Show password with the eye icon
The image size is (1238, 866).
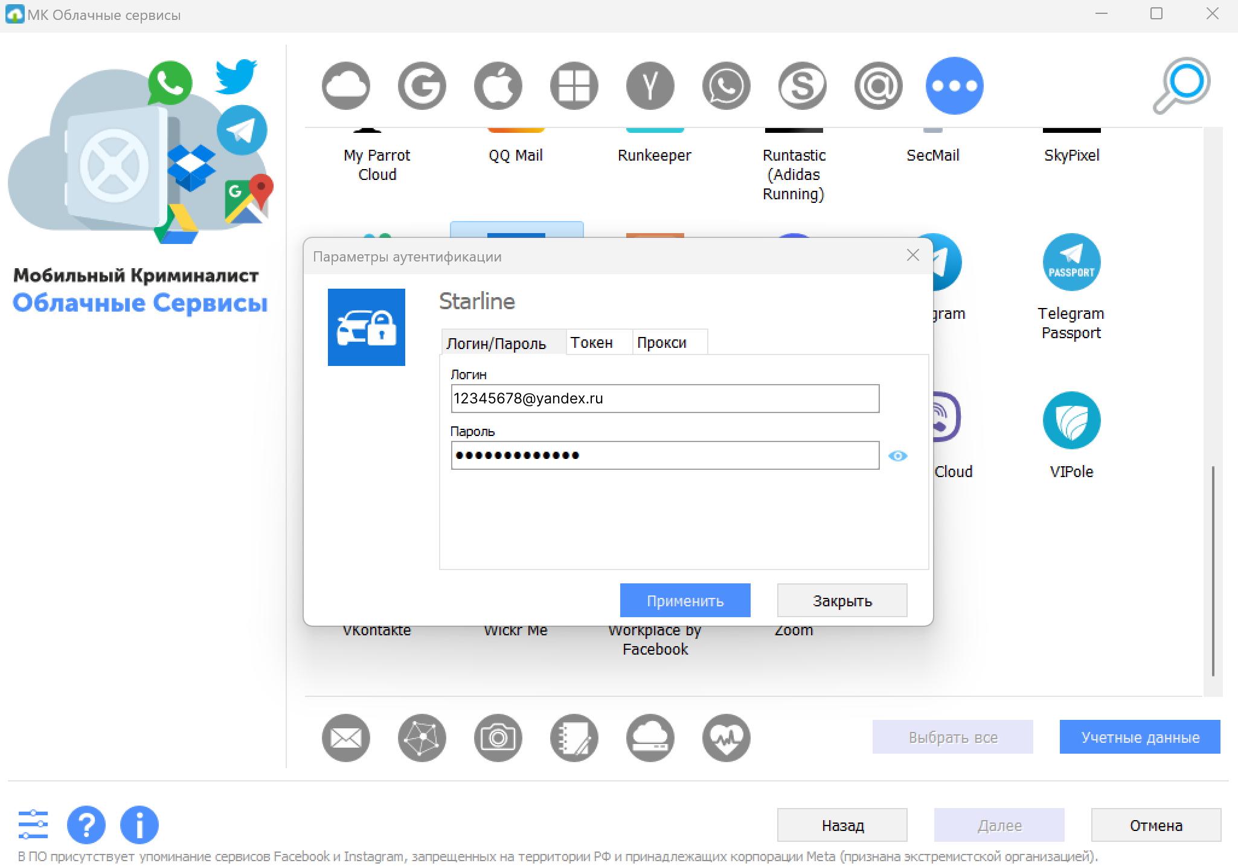pos(898,456)
